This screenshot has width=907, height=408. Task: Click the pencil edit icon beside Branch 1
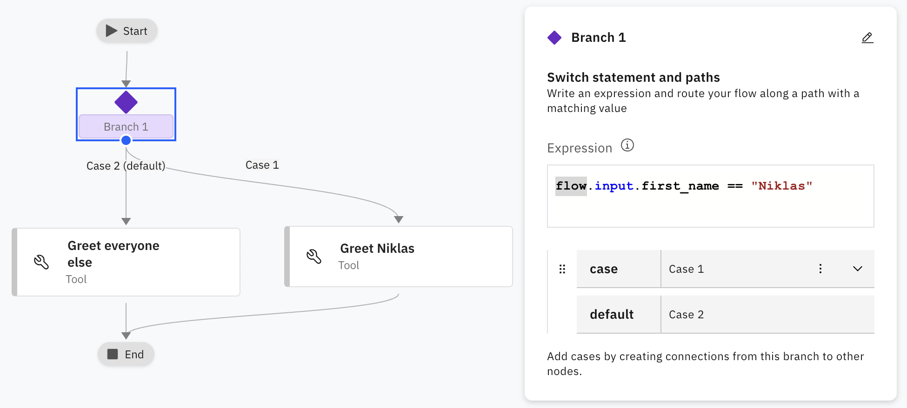(867, 38)
